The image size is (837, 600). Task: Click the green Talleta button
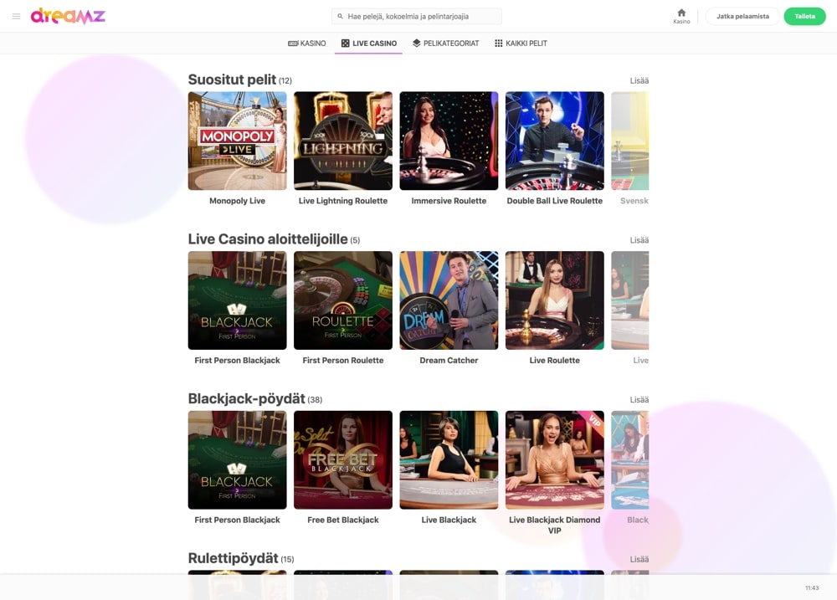tap(804, 16)
